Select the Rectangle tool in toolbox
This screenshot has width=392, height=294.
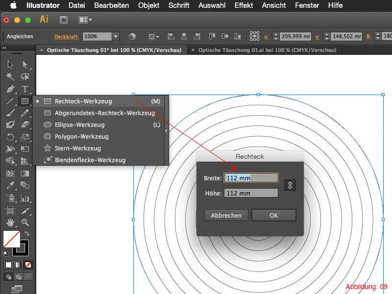coord(25,101)
